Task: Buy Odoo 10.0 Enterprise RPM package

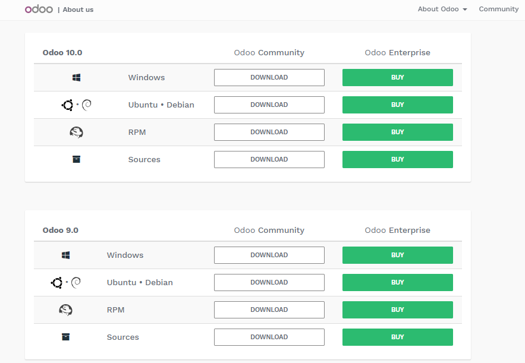Action: click(x=397, y=132)
